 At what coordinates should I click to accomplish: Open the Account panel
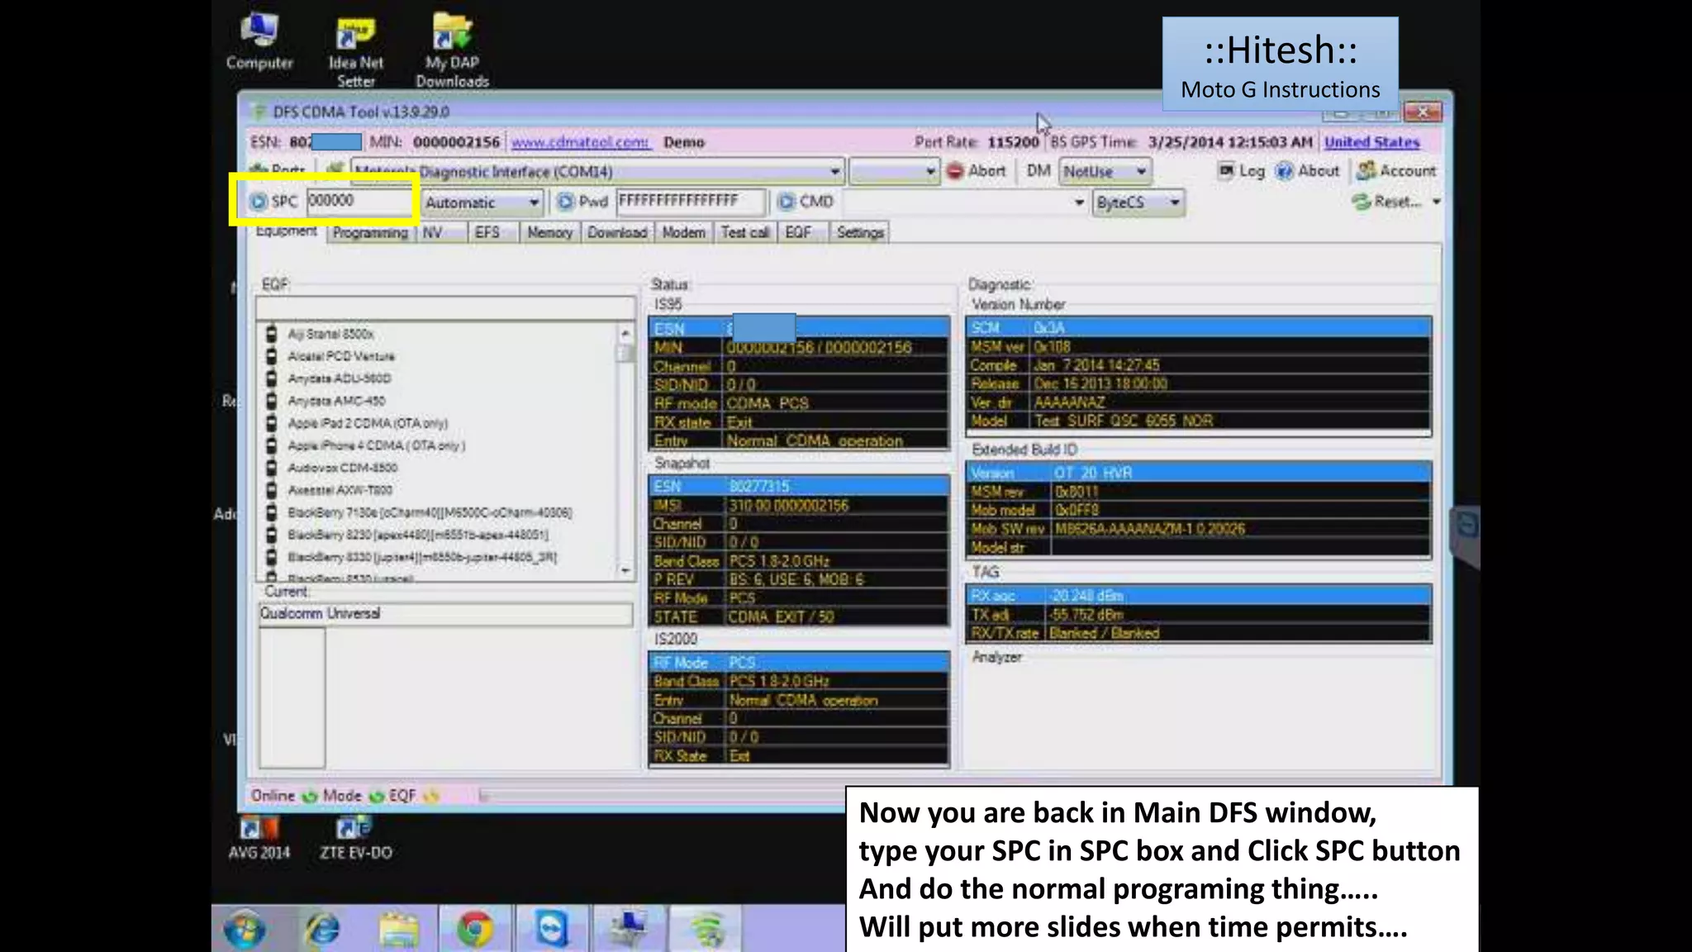1396,171
